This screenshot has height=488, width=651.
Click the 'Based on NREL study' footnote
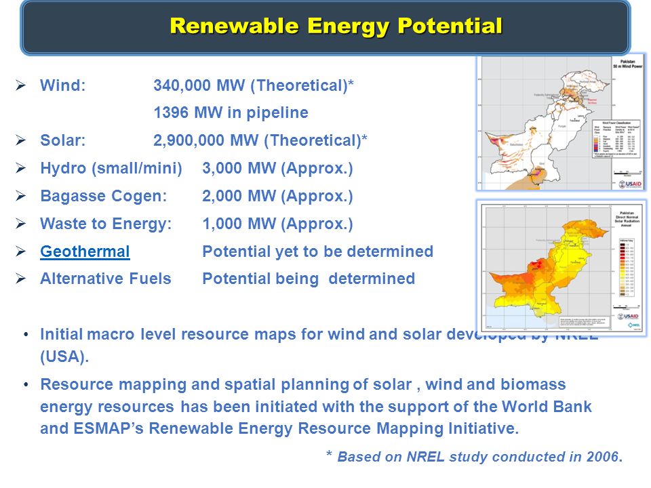click(475, 456)
